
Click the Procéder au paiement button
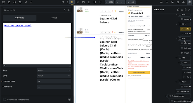click(139, 72)
